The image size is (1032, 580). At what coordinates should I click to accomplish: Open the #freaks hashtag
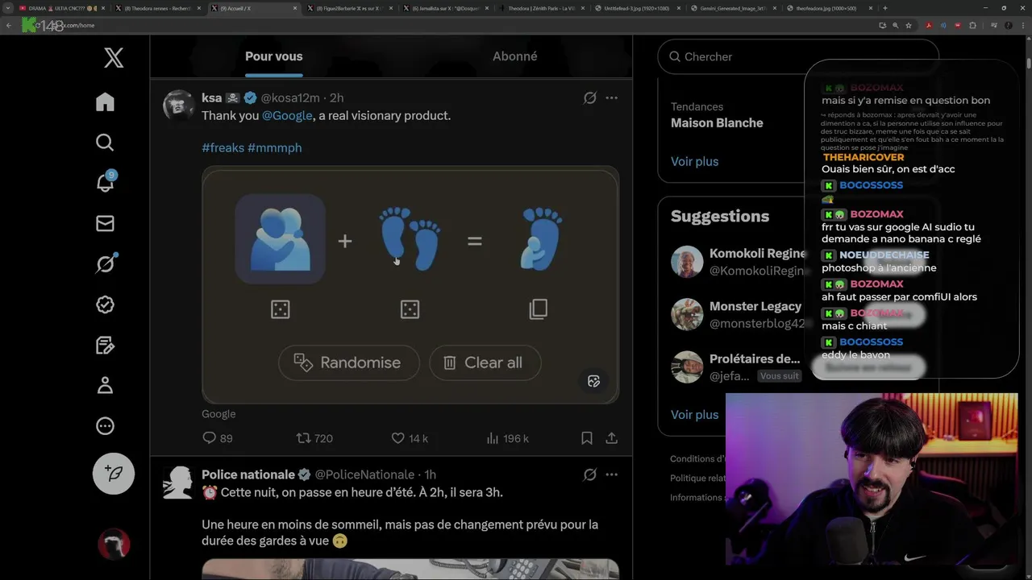tap(223, 147)
